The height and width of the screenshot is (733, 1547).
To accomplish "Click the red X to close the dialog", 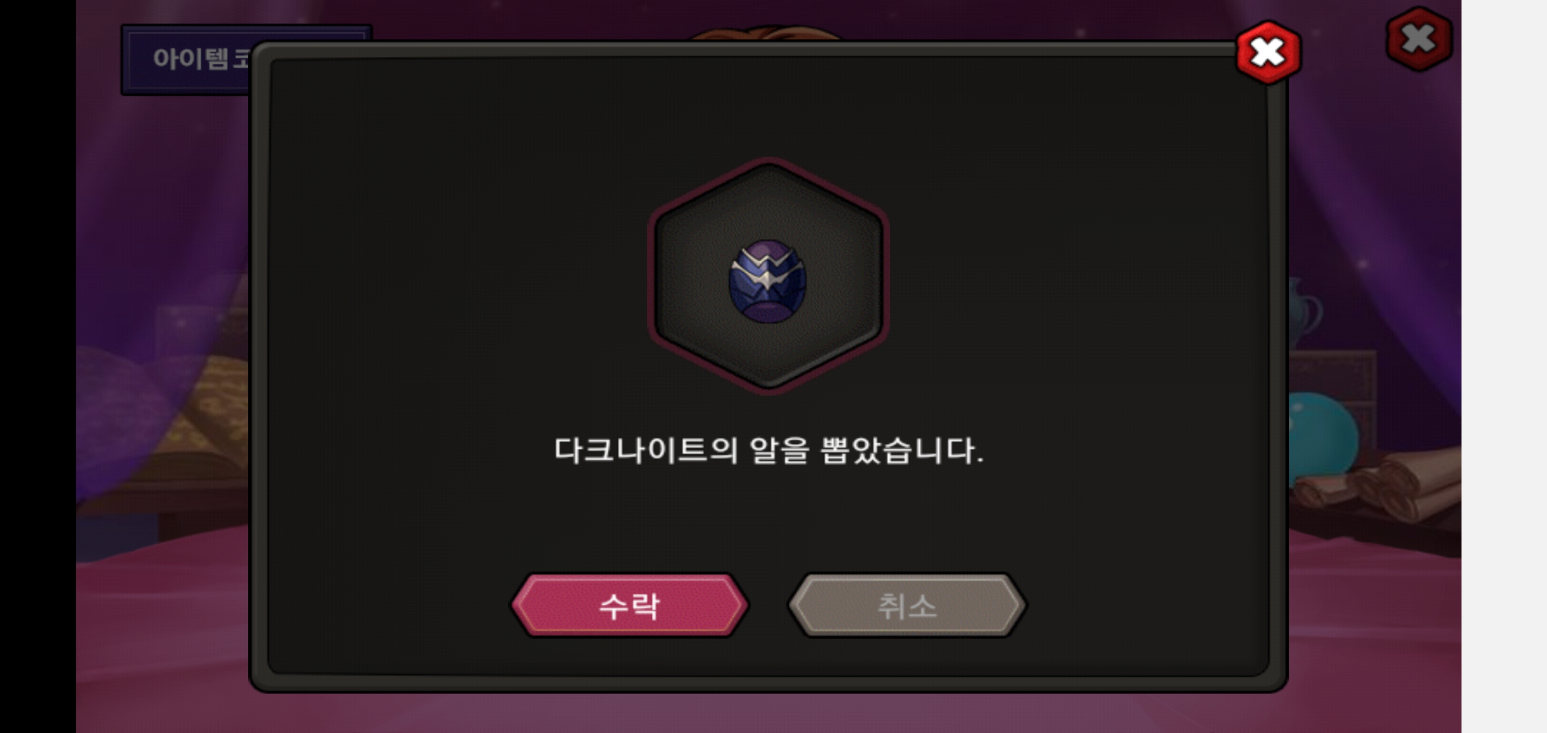I will click(x=1268, y=53).
